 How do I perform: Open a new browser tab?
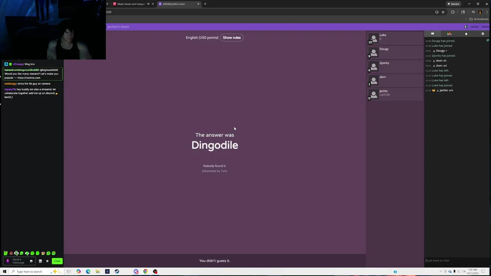pos(205,4)
